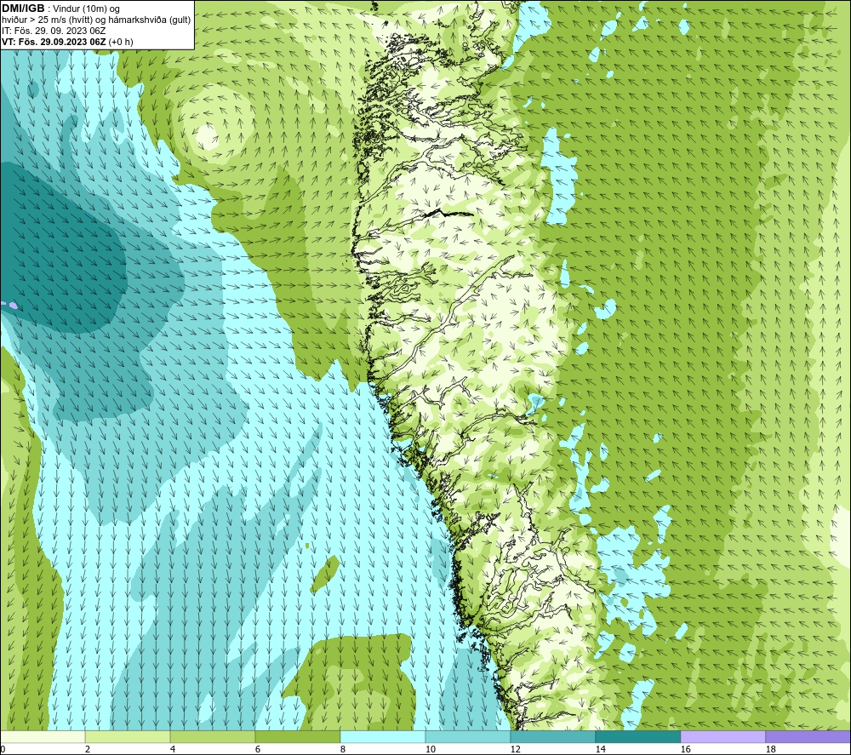Click the 0–2 m/s pale yellow legend swatch

pyautogui.click(x=43, y=736)
